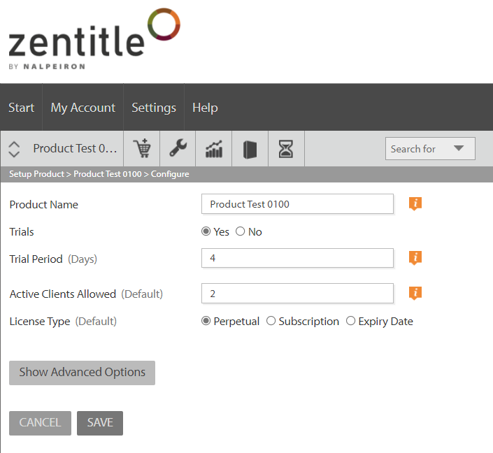
Task: Focus the Trial Period days field
Action: (297, 258)
